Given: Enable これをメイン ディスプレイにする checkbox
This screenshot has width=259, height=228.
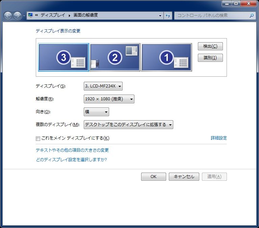Looking at the screenshot, I should point(38,138).
